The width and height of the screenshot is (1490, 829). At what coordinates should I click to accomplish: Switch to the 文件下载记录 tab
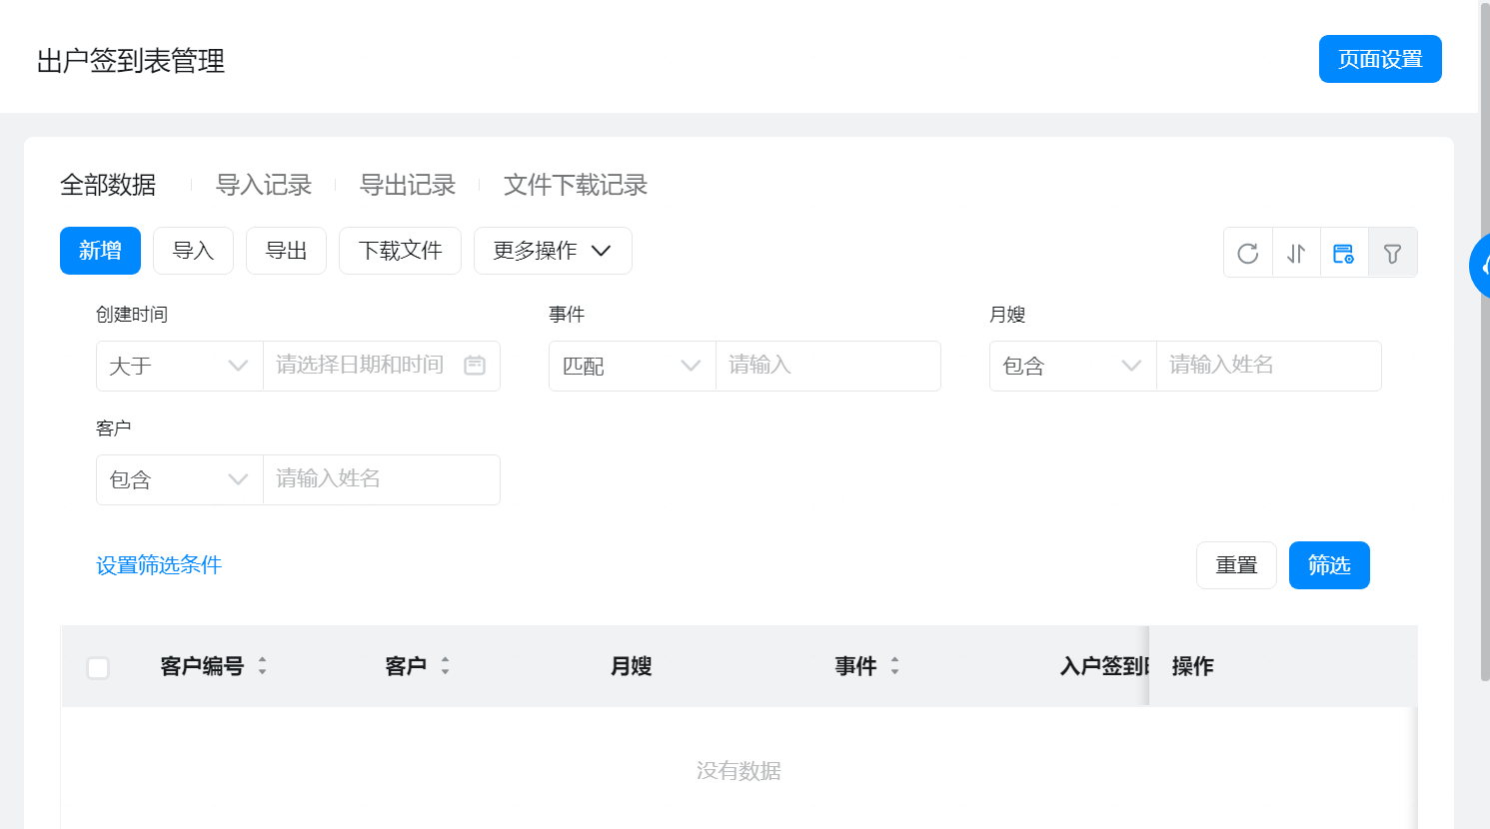pyautogui.click(x=576, y=185)
